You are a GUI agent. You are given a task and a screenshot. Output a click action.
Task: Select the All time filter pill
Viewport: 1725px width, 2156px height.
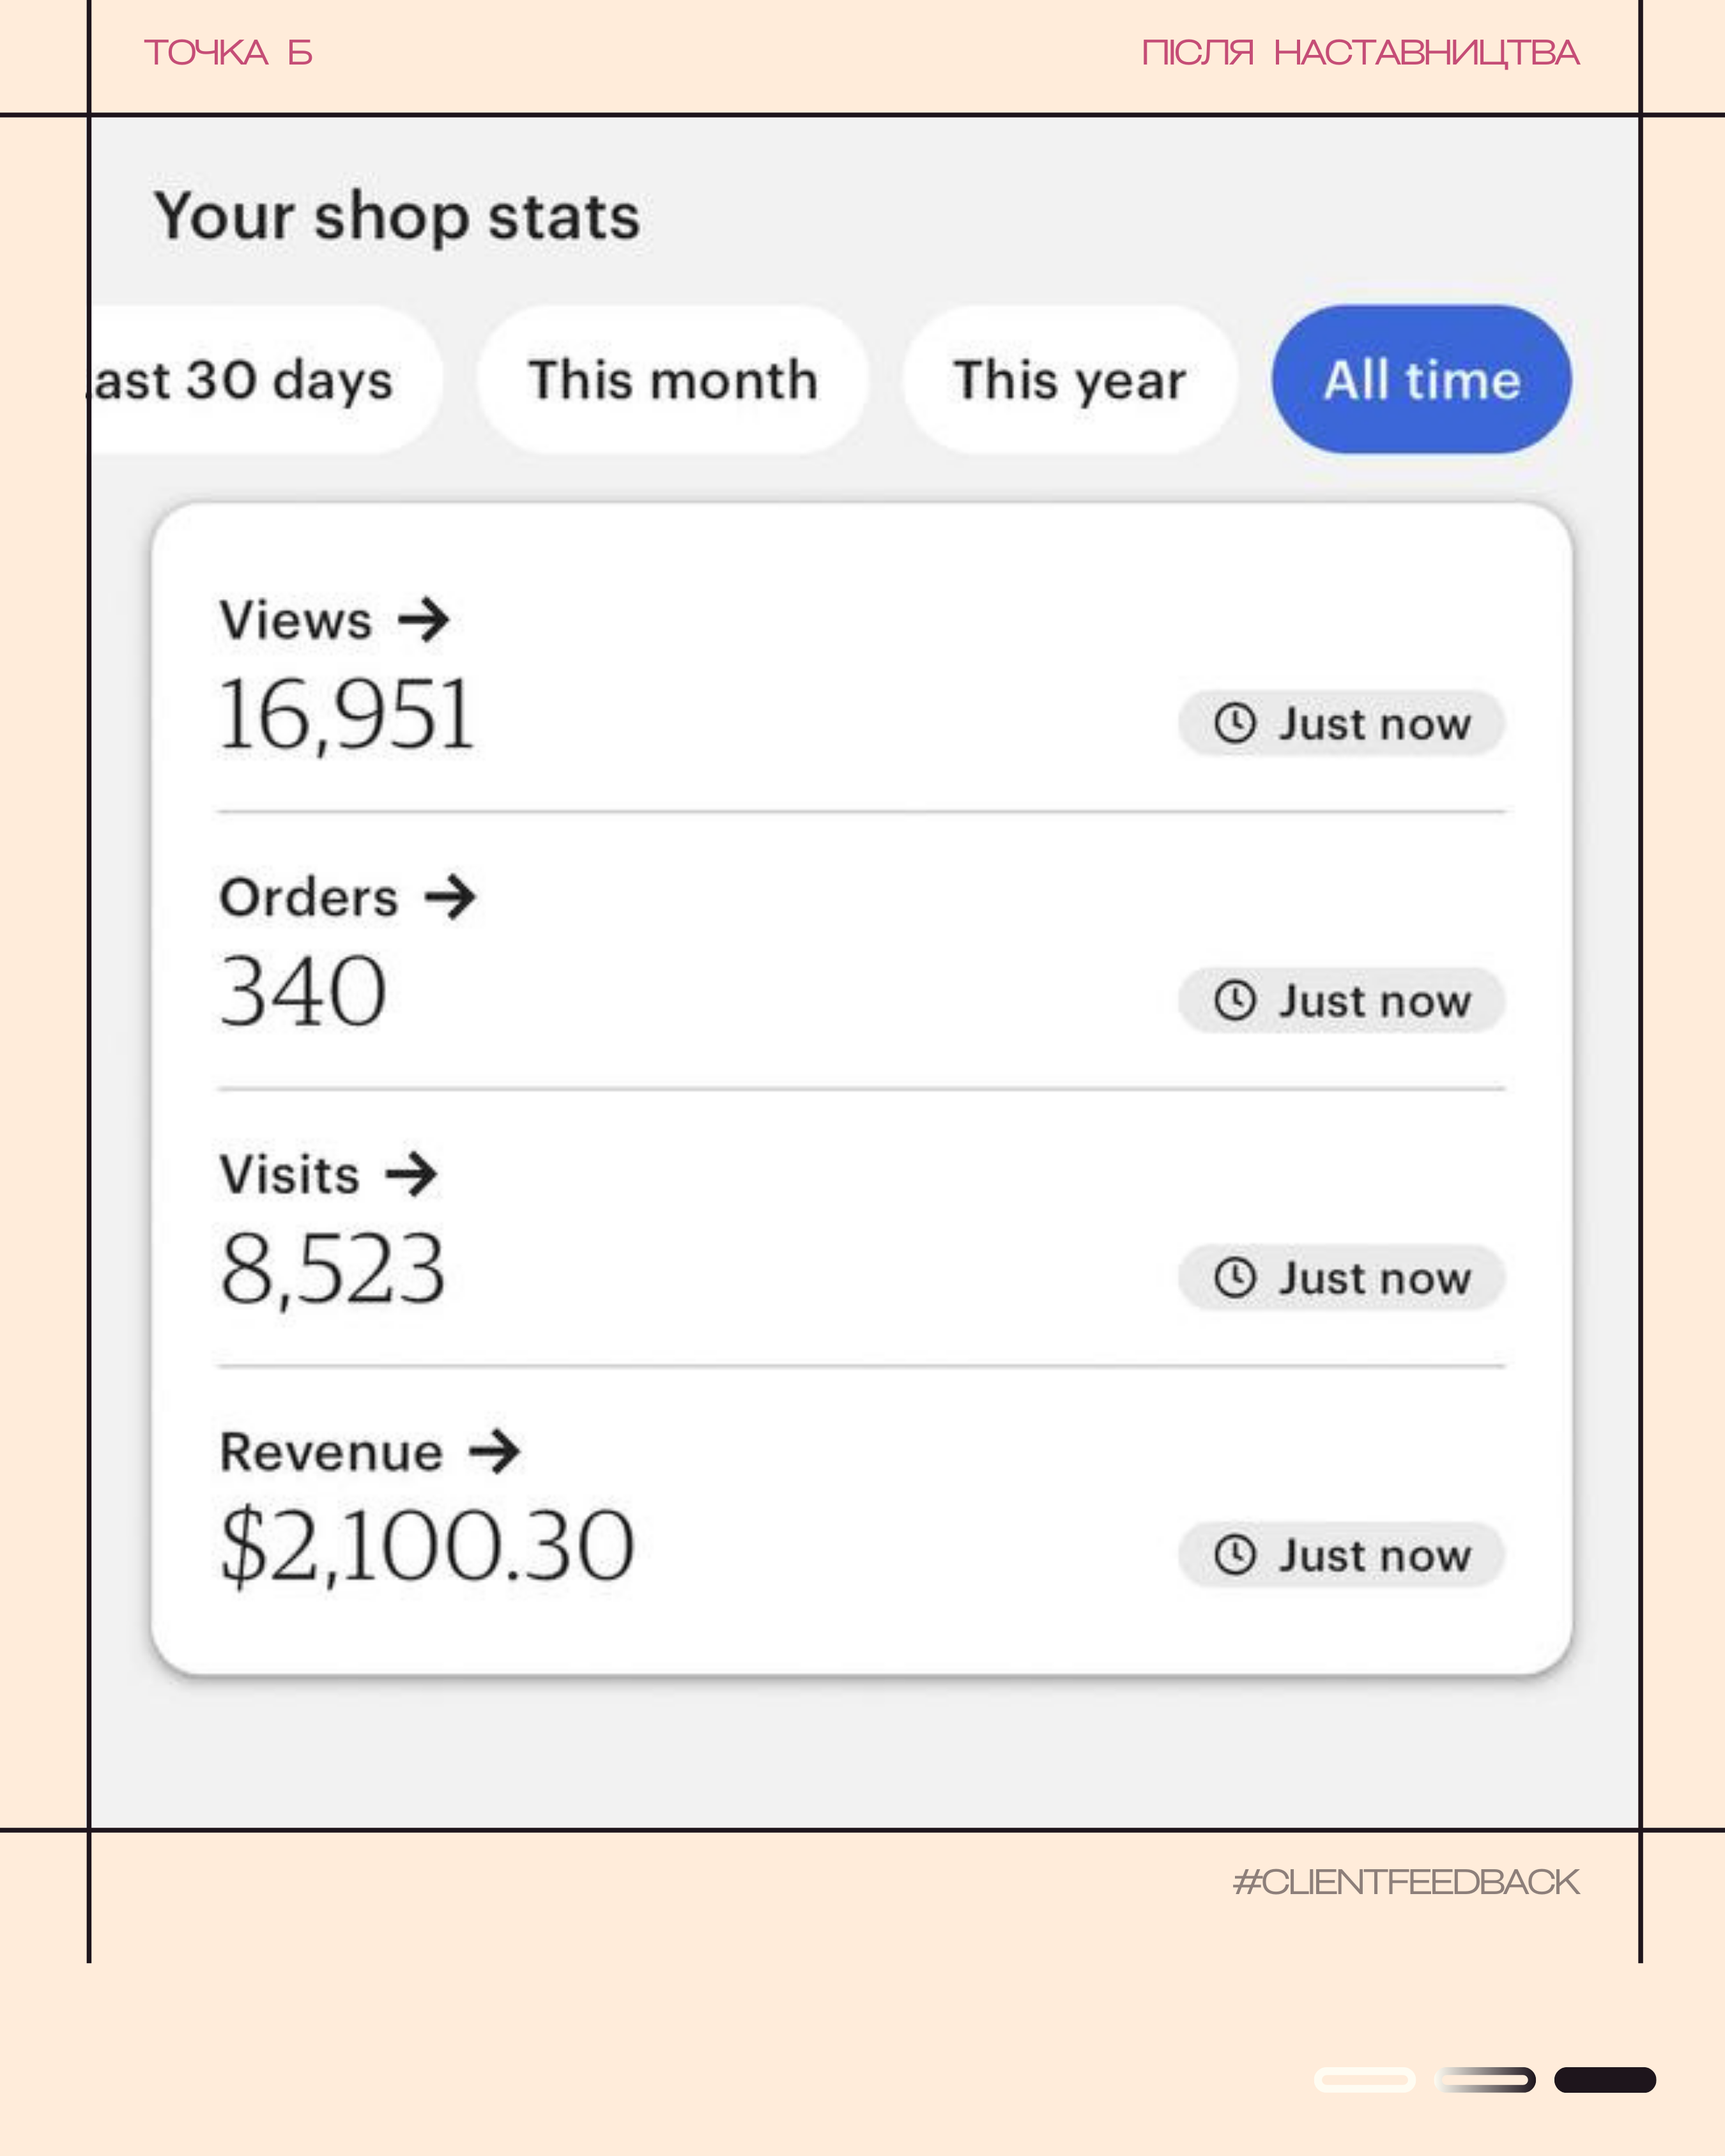click(1421, 380)
